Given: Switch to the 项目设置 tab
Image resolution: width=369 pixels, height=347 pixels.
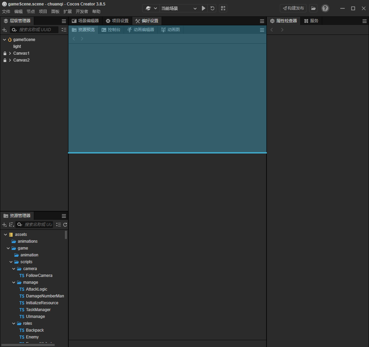Looking at the screenshot, I should point(117,21).
